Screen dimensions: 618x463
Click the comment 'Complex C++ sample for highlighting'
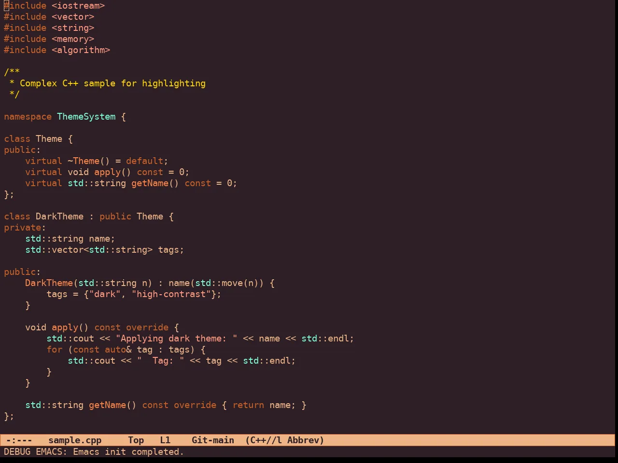(x=112, y=83)
